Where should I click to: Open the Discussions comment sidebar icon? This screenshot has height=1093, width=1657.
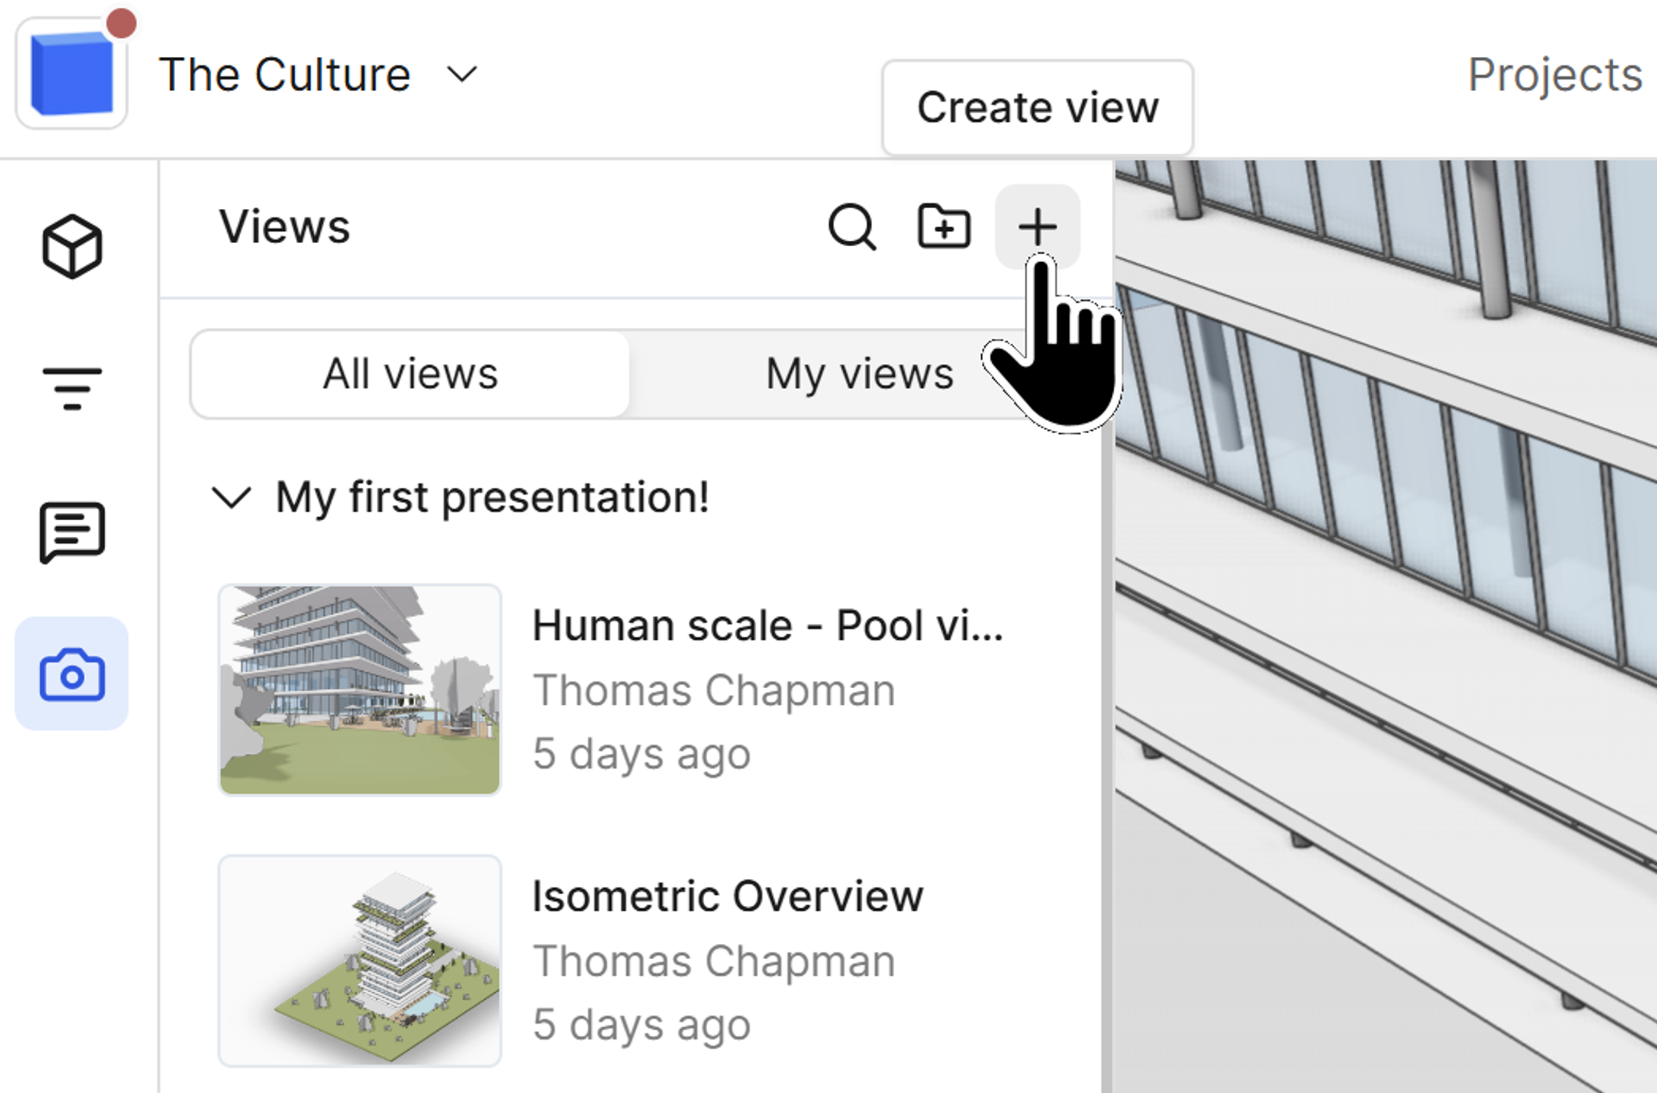coord(72,531)
